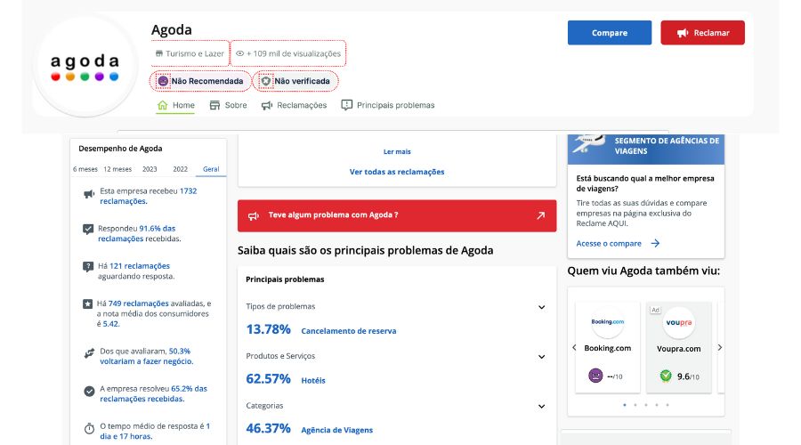Image resolution: width=801 pixels, height=445 pixels.
Task: Click the 1 dia e 17 horas value
Action: tap(154, 432)
